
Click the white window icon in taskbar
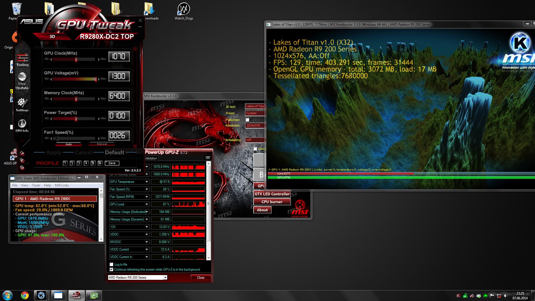[58, 295]
